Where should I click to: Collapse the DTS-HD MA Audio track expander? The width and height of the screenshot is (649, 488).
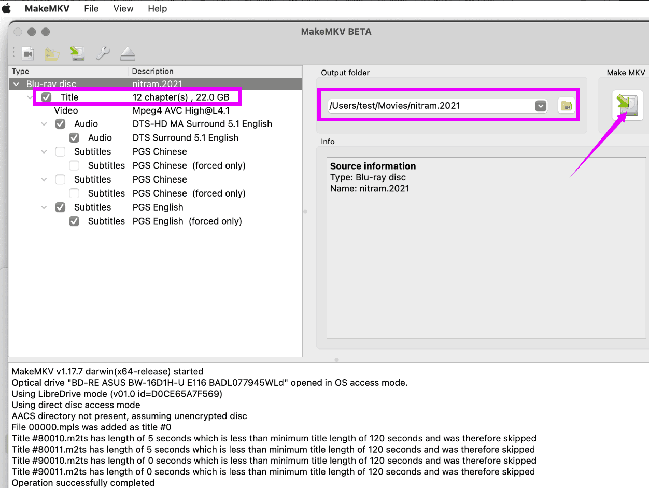[x=45, y=124]
